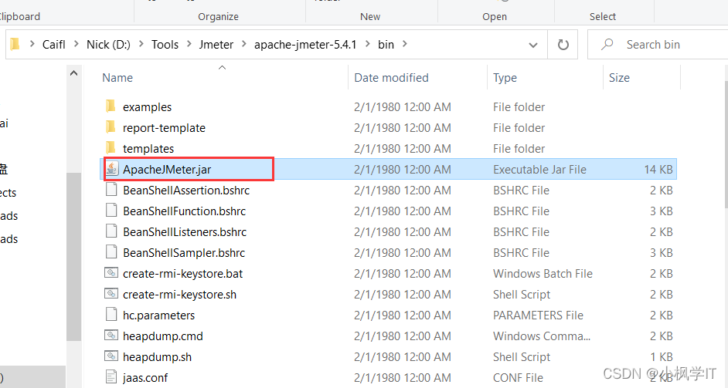Expand the chevron after bin

coord(405,44)
